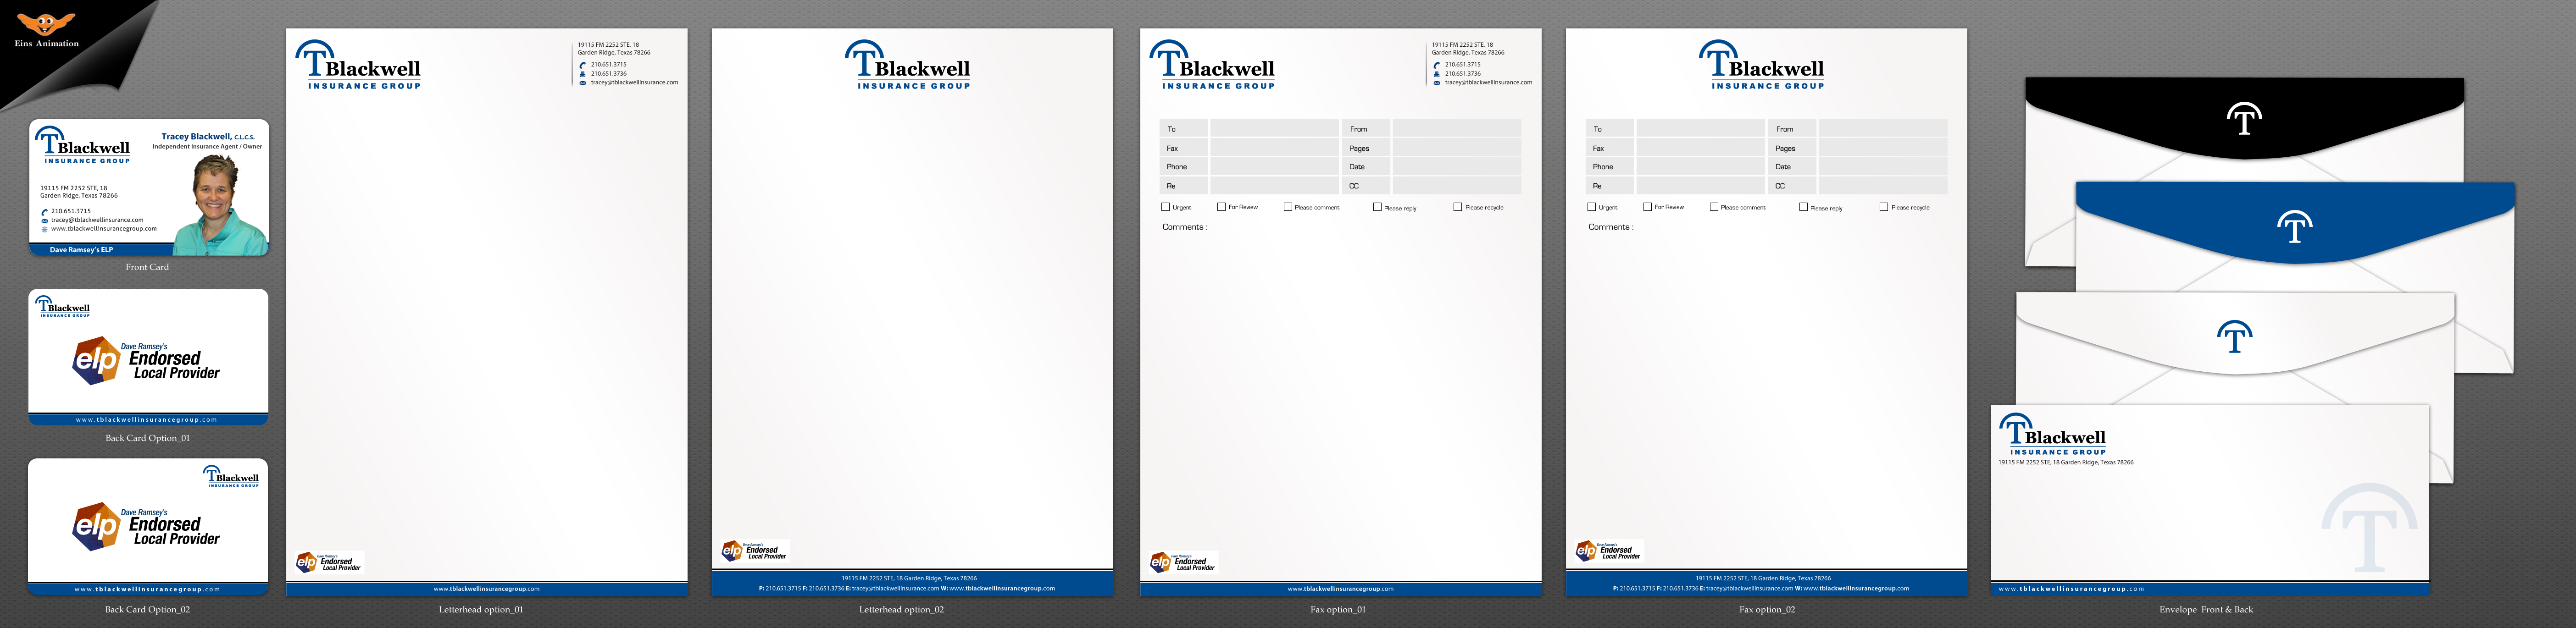Click the Blackwell Insurance Group logo on Letterhead option_01
The height and width of the screenshot is (628, 2576).
click(x=358, y=65)
